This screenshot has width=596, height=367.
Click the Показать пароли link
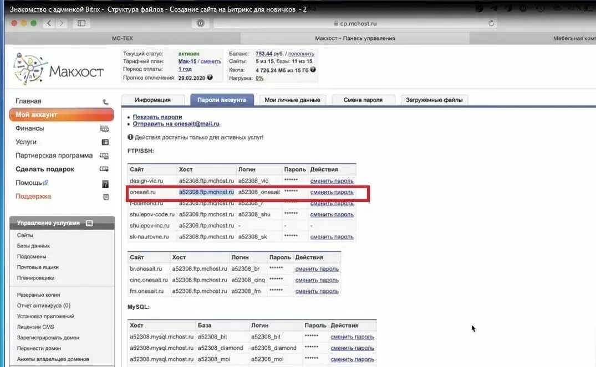(157, 117)
